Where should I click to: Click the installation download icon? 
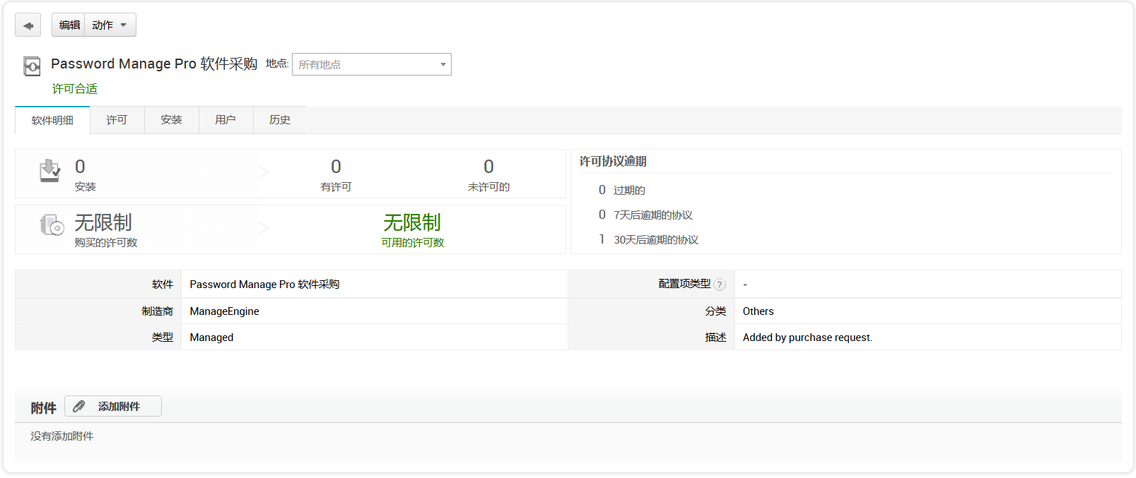pos(49,171)
